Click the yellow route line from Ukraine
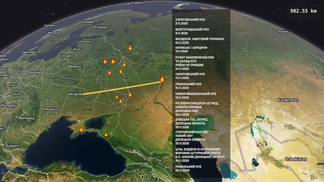 click(x=122, y=88)
